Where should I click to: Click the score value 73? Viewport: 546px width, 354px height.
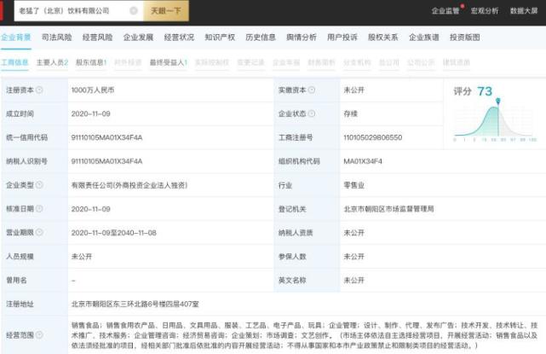[x=485, y=91]
